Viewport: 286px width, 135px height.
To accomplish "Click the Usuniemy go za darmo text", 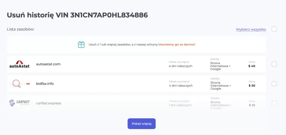I will [176, 44].
